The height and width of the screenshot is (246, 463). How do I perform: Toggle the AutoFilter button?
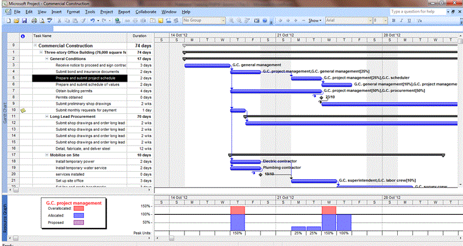(x=419, y=20)
